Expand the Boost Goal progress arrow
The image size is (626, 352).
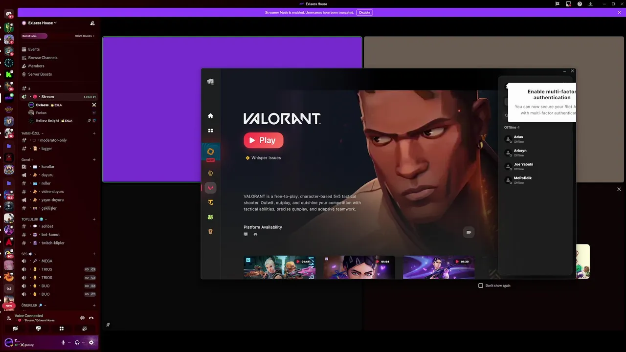click(94, 36)
